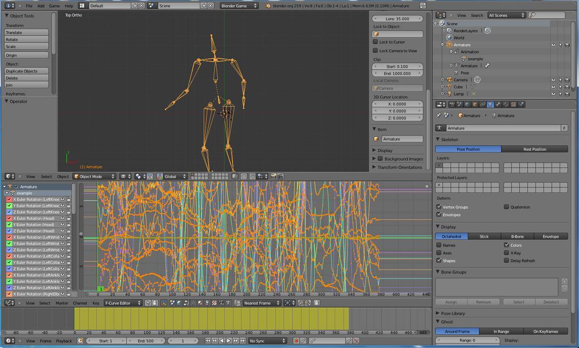This screenshot has height=348, width=579.
Task: Uncheck the Vertex Groups deform option
Action: (x=439, y=207)
